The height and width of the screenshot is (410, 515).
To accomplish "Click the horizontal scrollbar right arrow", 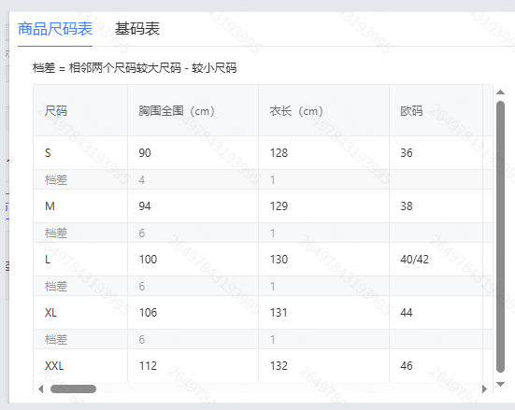I will coord(484,389).
